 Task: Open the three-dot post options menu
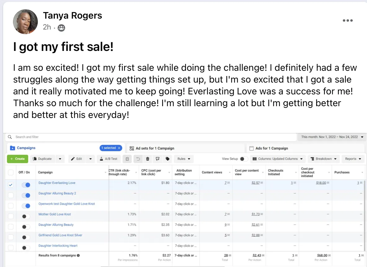(347, 20)
